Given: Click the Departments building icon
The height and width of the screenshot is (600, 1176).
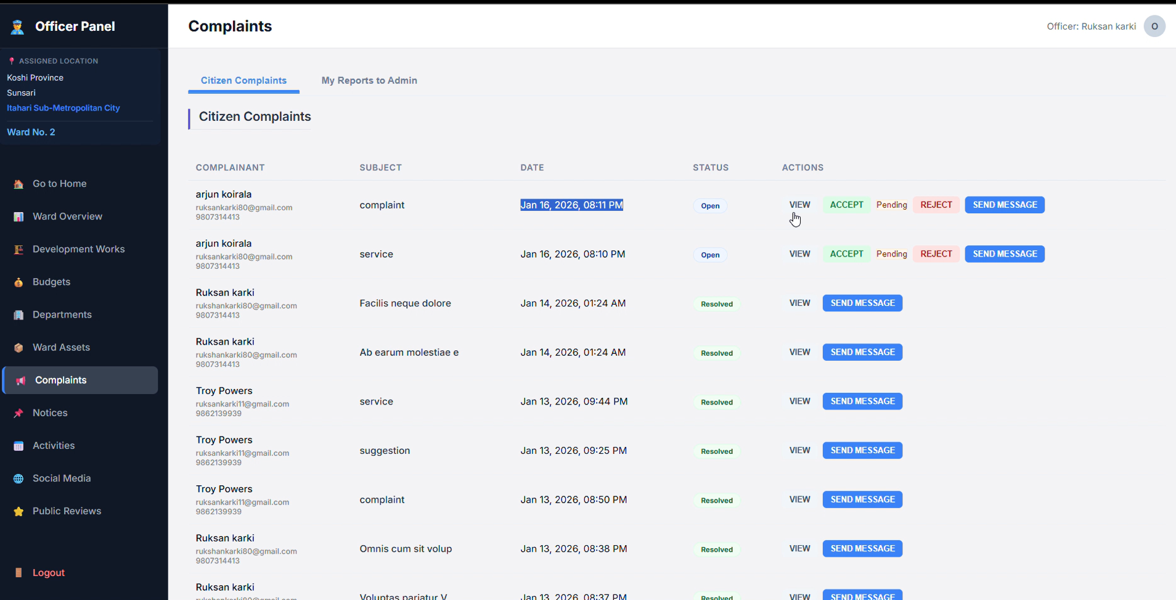Looking at the screenshot, I should coord(18,314).
